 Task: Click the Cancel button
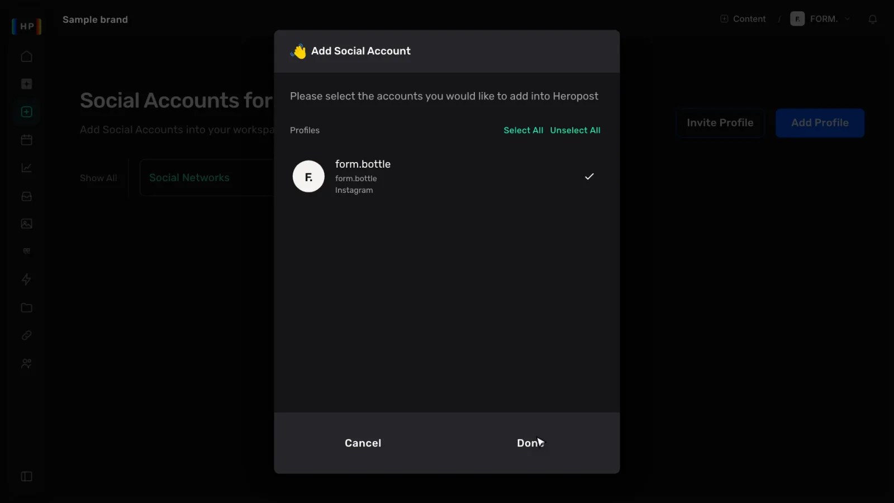click(x=363, y=443)
